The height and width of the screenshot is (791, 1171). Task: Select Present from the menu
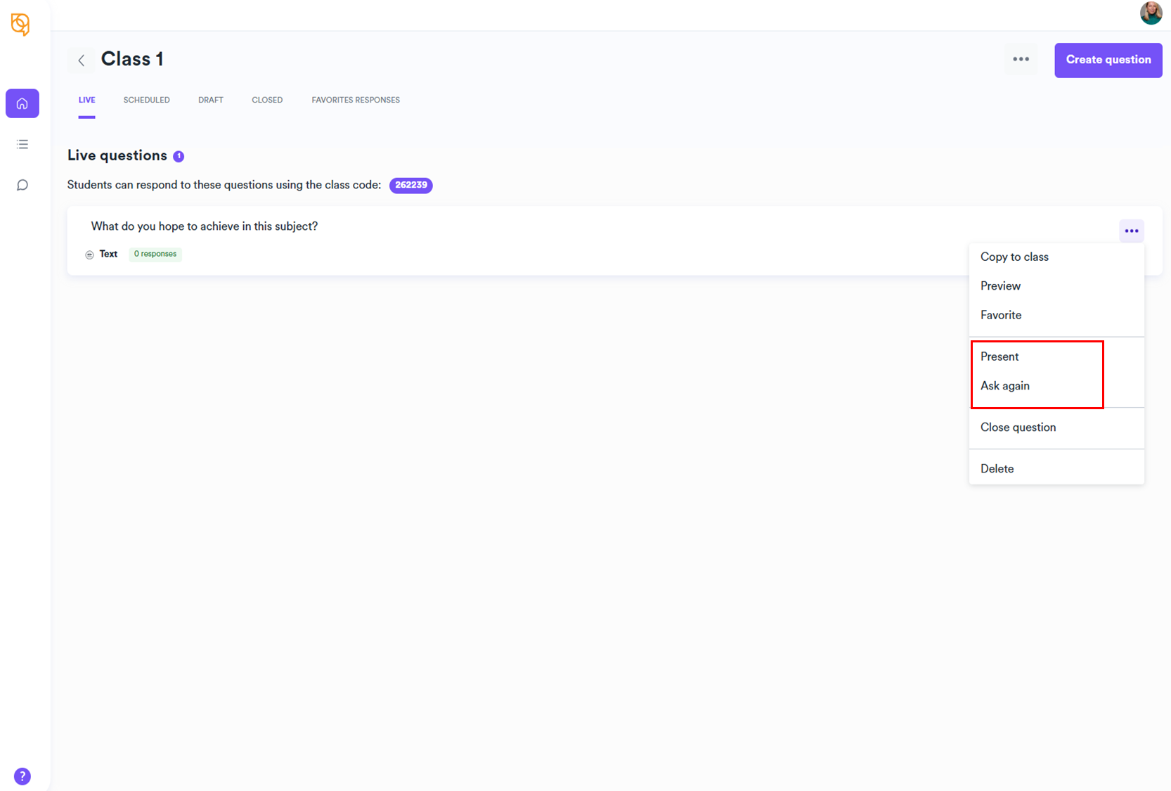click(x=999, y=356)
